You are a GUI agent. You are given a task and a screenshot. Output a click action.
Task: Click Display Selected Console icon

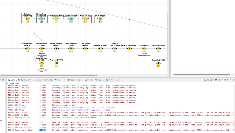(x=220, y=80)
